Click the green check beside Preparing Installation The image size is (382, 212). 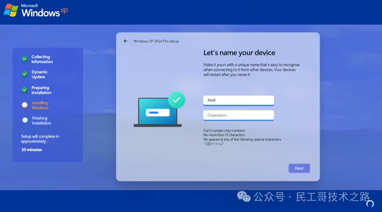(25, 90)
